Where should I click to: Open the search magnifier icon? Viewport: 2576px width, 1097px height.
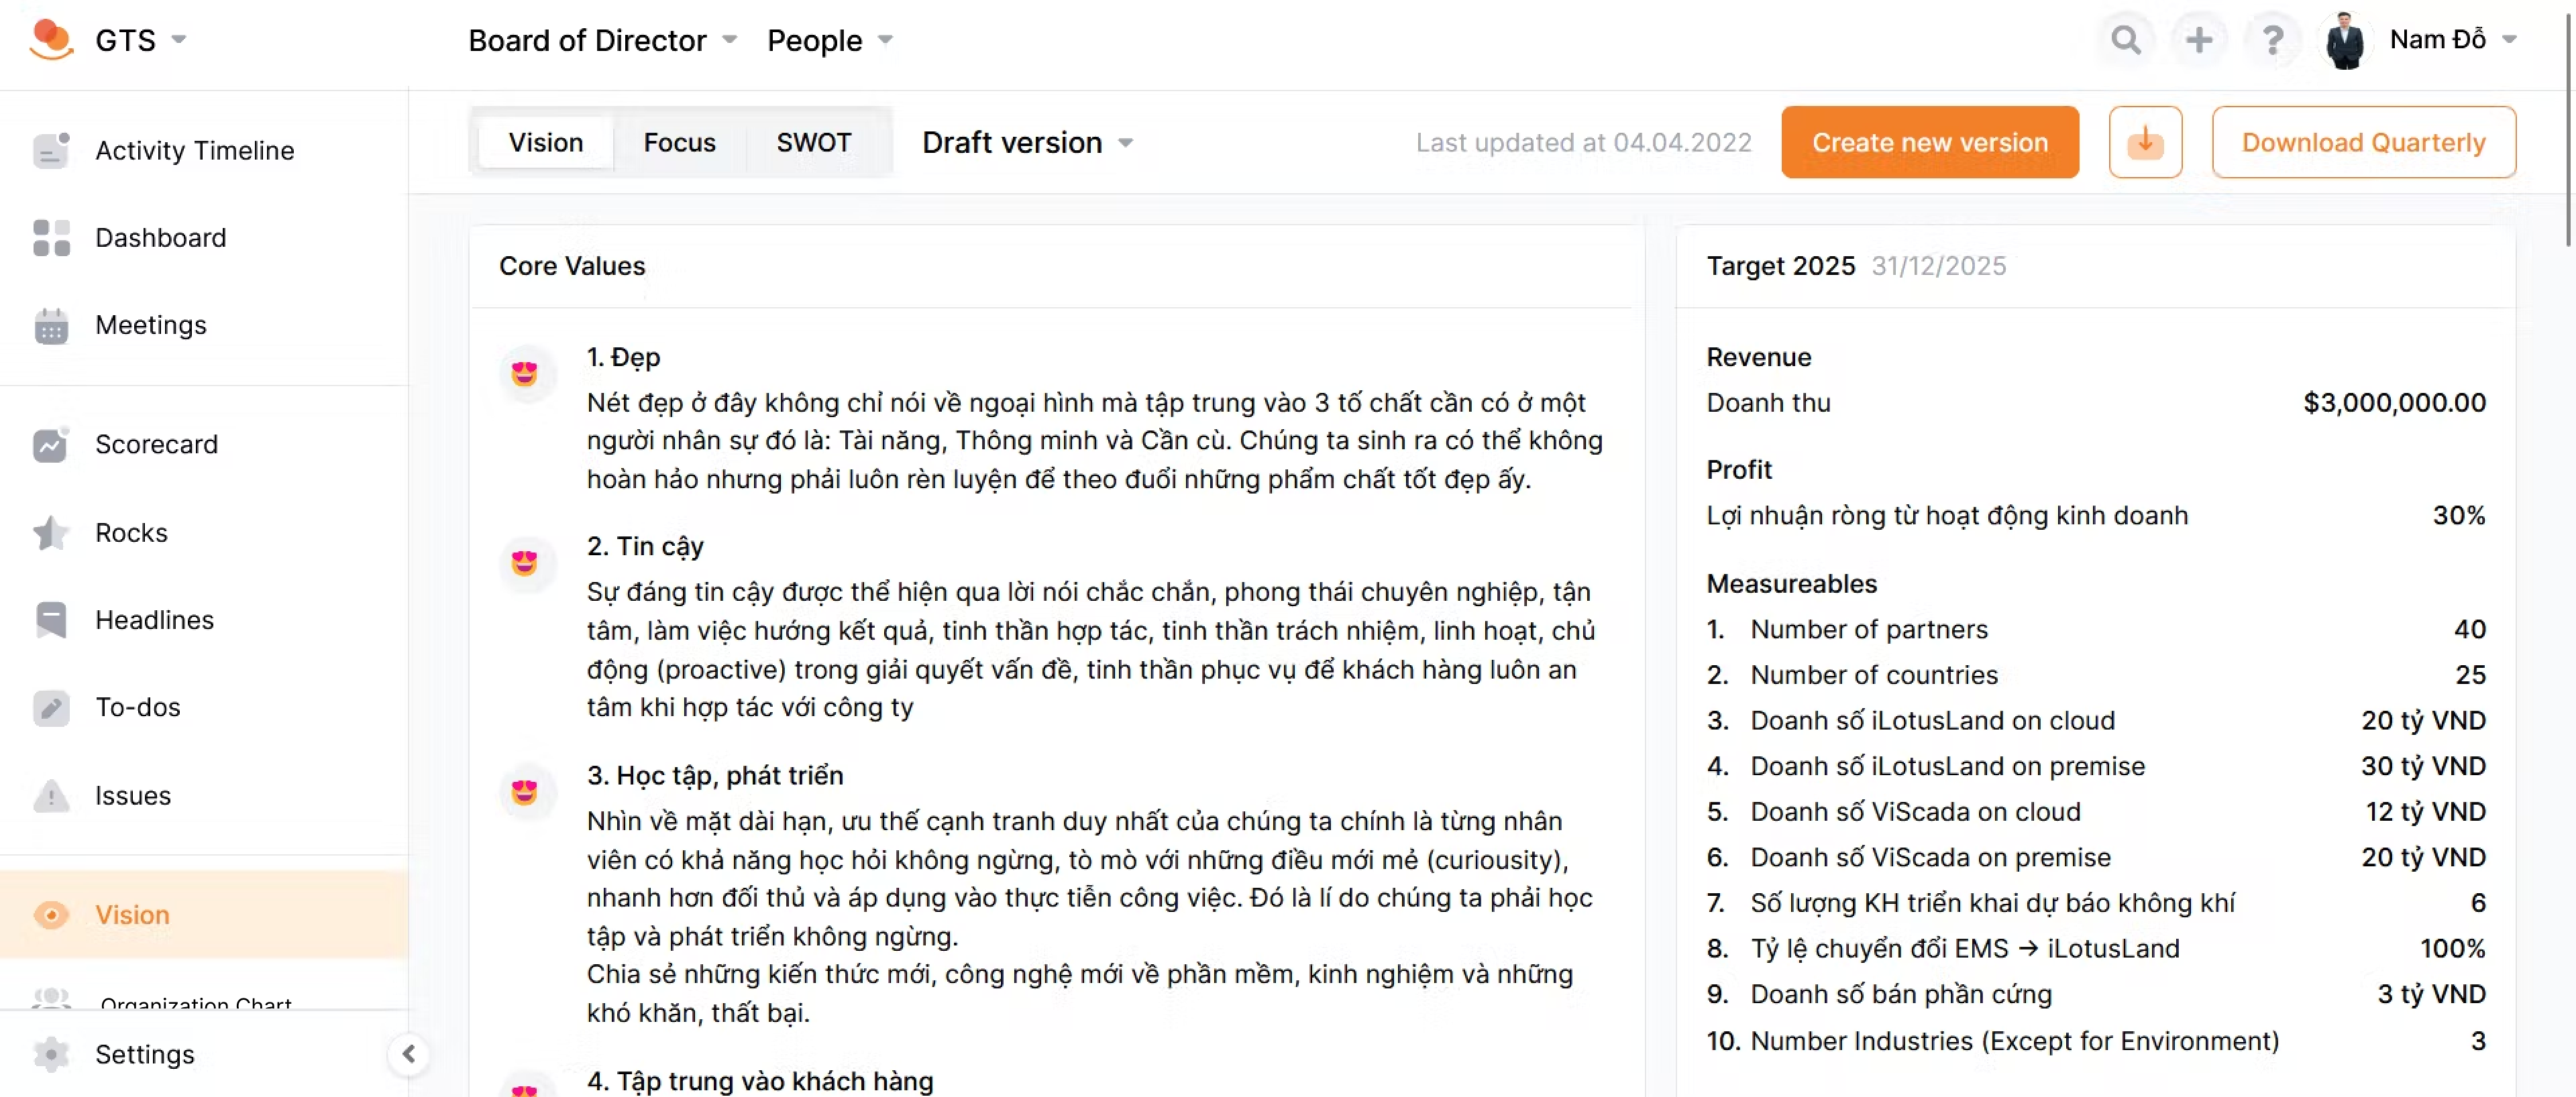pos(2125,40)
